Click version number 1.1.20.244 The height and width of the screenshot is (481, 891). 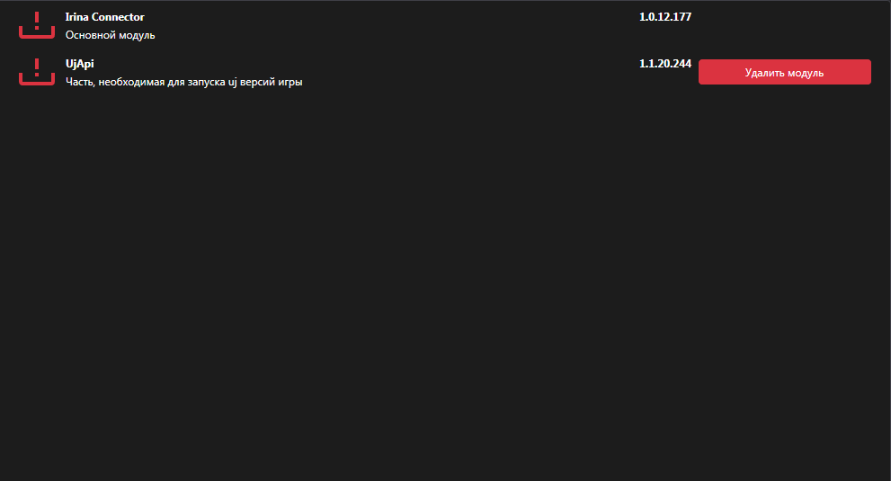pos(664,64)
